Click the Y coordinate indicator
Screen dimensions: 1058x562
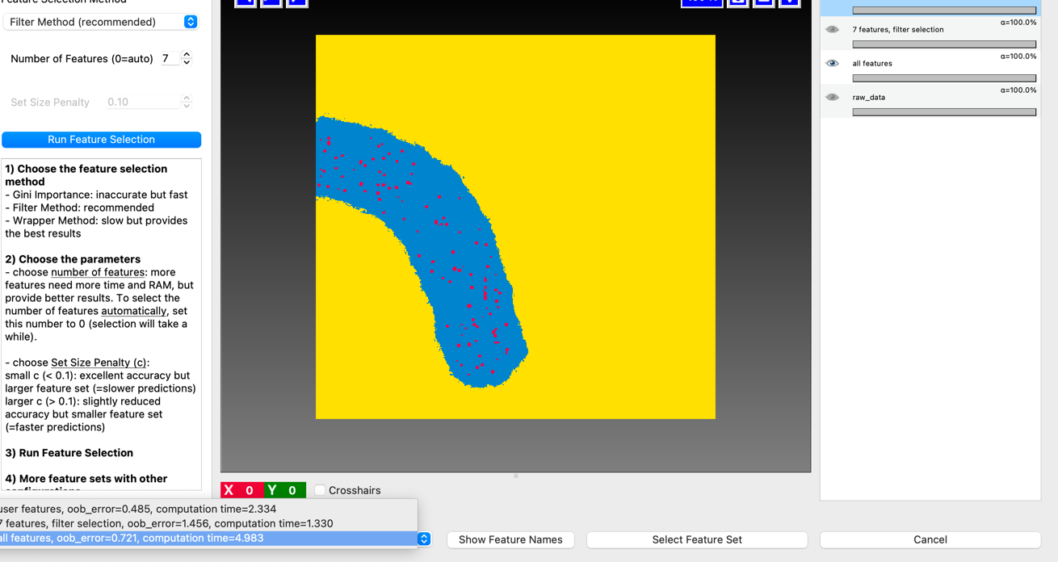(284, 490)
